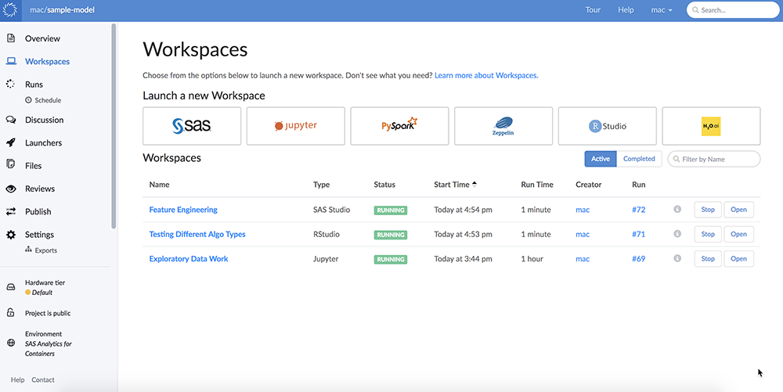
Task: Open Files section
Action: click(34, 166)
